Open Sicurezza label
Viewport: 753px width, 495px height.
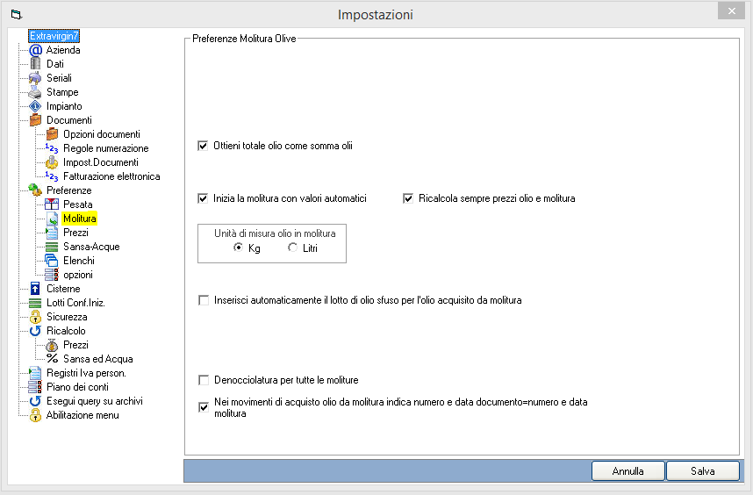(x=67, y=317)
